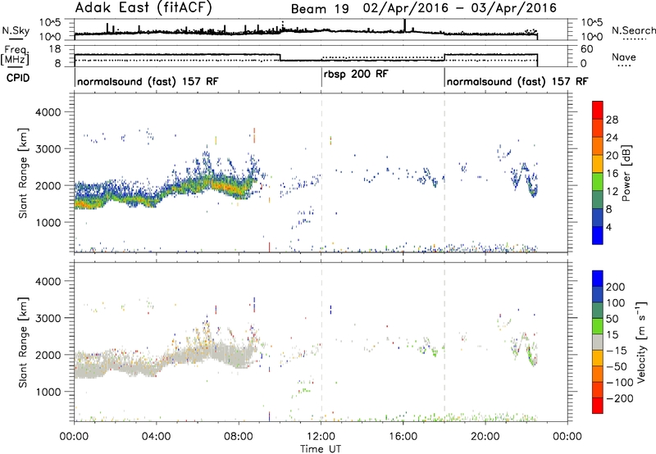Click the '200' tick on the Velocity scale
This screenshot has height=454, width=656.
616,287
